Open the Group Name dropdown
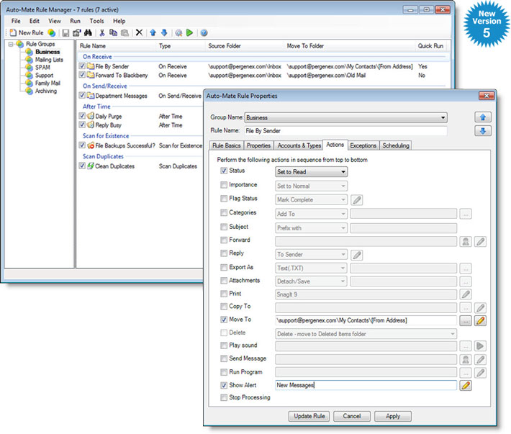The height and width of the screenshot is (434, 511). pyautogui.click(x=443, y=117)
